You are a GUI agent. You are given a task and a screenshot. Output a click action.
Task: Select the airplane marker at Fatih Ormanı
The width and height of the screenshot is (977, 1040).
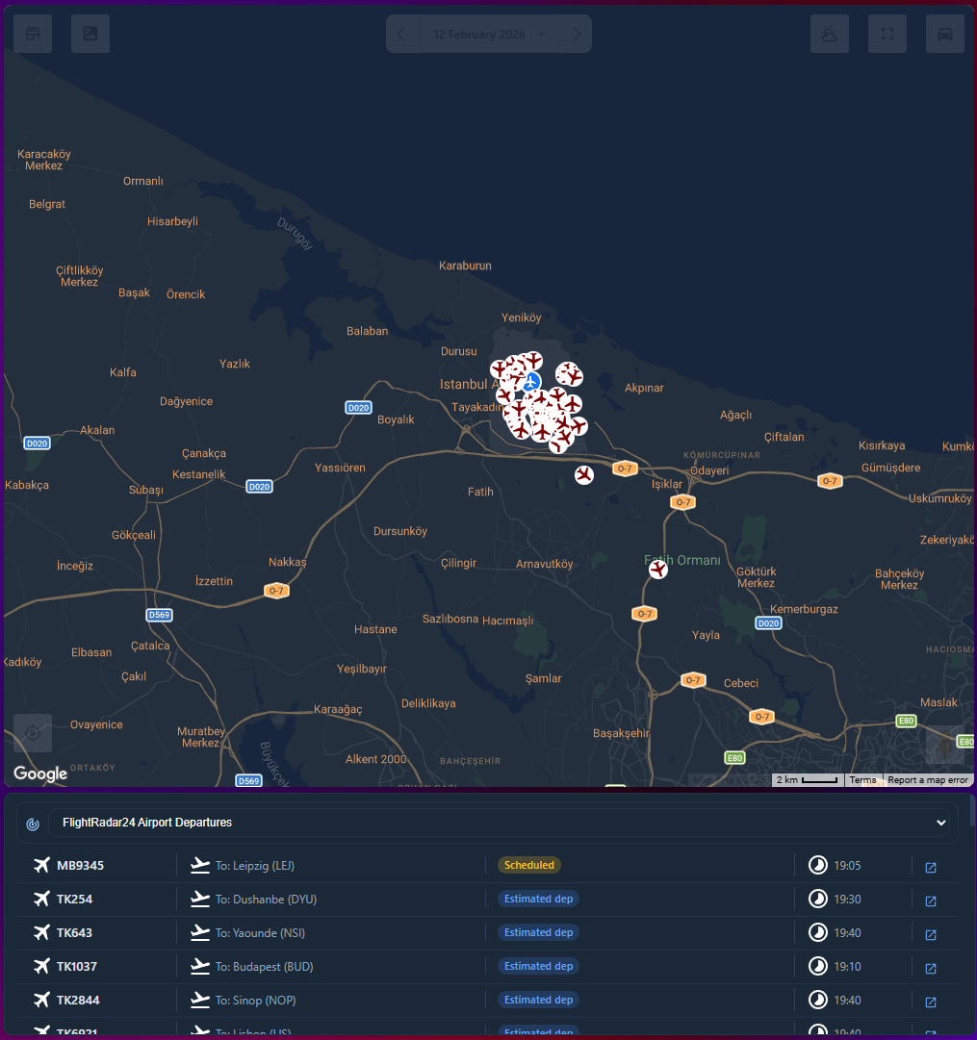tap(658, 570)
